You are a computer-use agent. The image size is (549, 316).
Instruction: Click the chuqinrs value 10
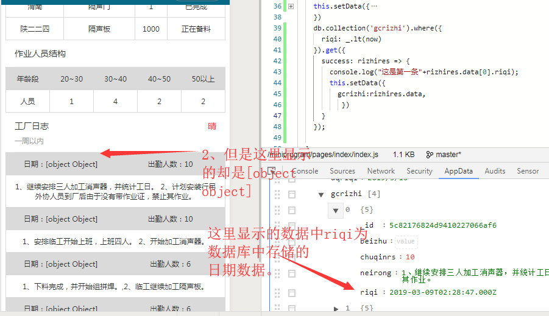(x=410, y=257)
